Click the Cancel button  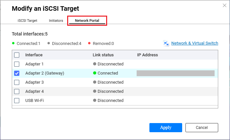[202, 128]
